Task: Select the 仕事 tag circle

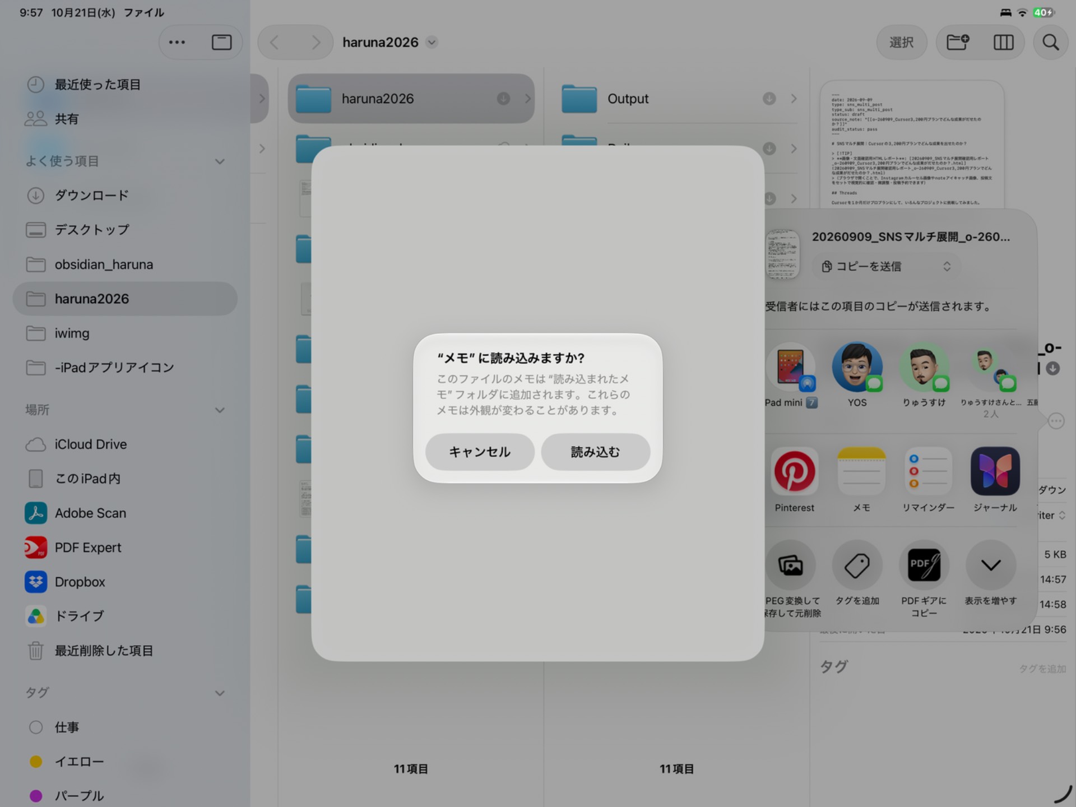Action: click(36, 727)
